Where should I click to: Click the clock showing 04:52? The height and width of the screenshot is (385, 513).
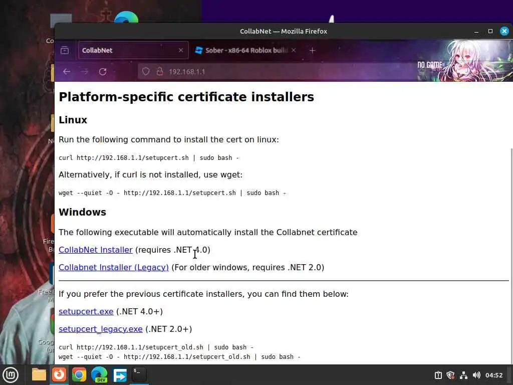(x=493, y=375)
